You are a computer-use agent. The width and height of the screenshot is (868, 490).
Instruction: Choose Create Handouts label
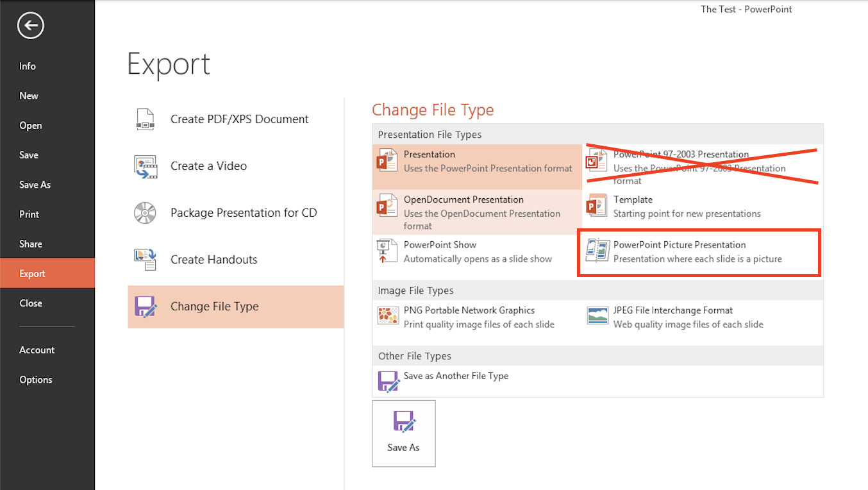coord(214,260)
